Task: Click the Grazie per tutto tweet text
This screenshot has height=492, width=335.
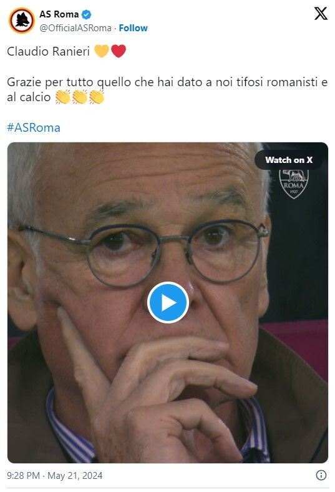Action: (x=167, y=89)
